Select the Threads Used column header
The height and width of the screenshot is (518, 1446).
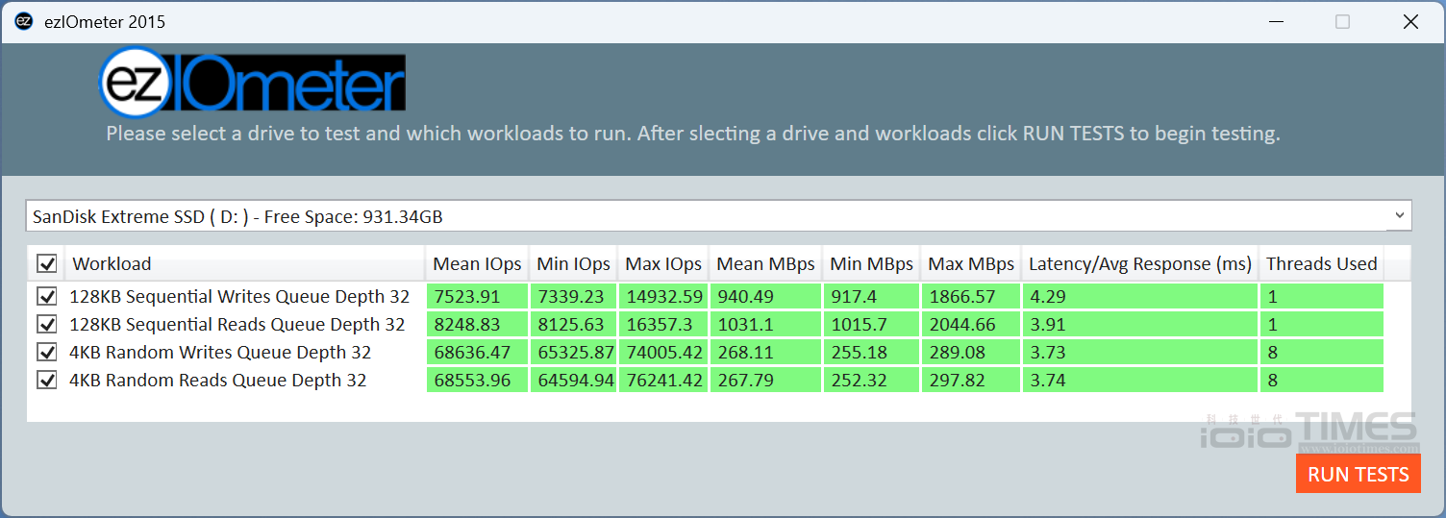(1321, 263)
